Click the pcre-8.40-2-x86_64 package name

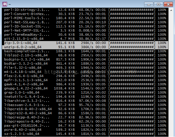tap(23, 130)
